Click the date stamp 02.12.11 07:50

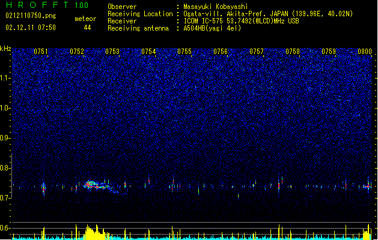(x=31, y=28)
